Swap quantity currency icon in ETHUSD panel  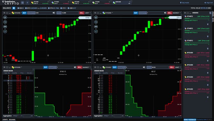(165, 13)
